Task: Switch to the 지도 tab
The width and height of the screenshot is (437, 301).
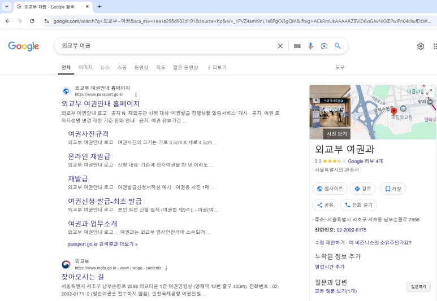Action: [161, 67]
